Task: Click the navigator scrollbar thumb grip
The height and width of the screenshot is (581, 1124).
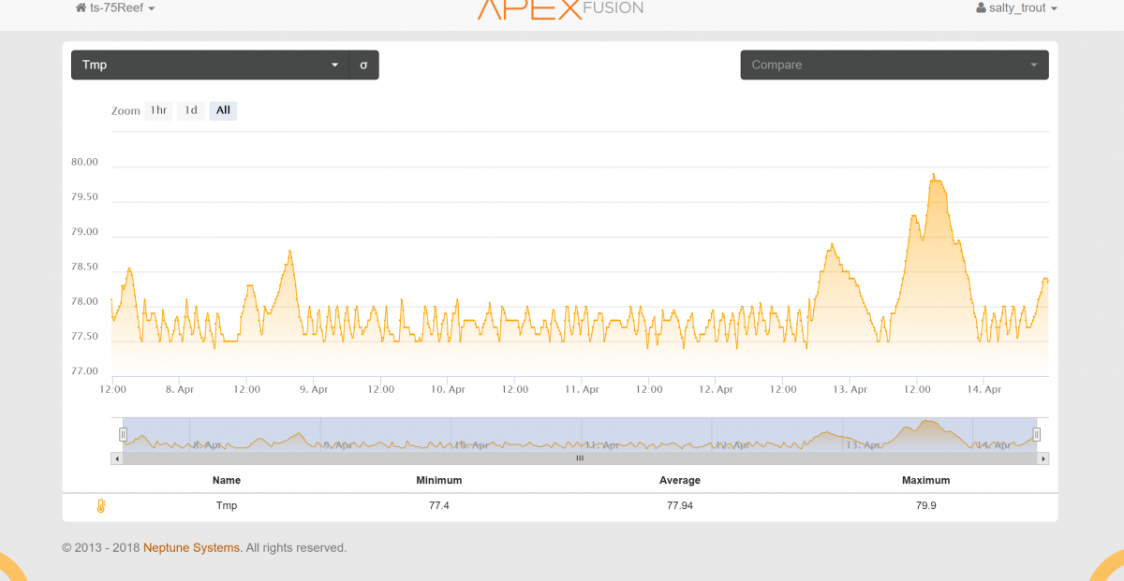Action: tap(580, 458)
